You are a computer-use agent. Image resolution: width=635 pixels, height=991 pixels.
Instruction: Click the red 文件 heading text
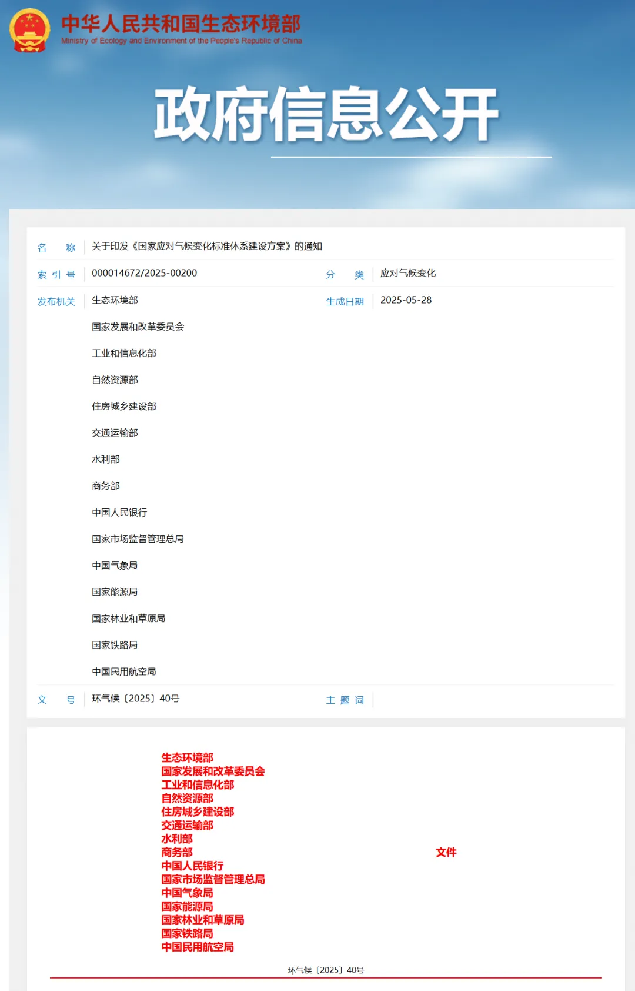[x=446, y=852]
